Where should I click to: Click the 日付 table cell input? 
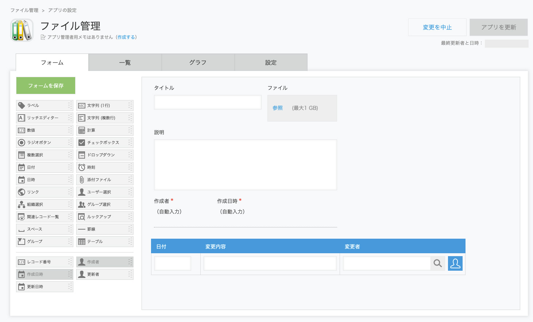[173, 263]
